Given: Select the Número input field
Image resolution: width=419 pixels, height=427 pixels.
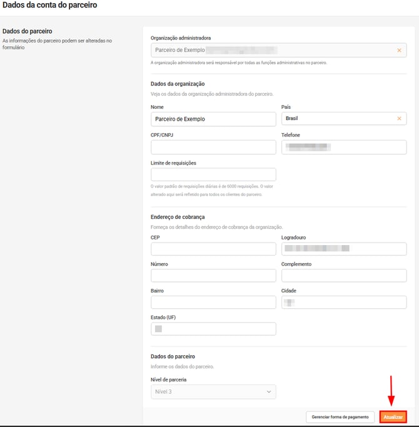Looking at the screenshot, I should click(x=213, y=276).
